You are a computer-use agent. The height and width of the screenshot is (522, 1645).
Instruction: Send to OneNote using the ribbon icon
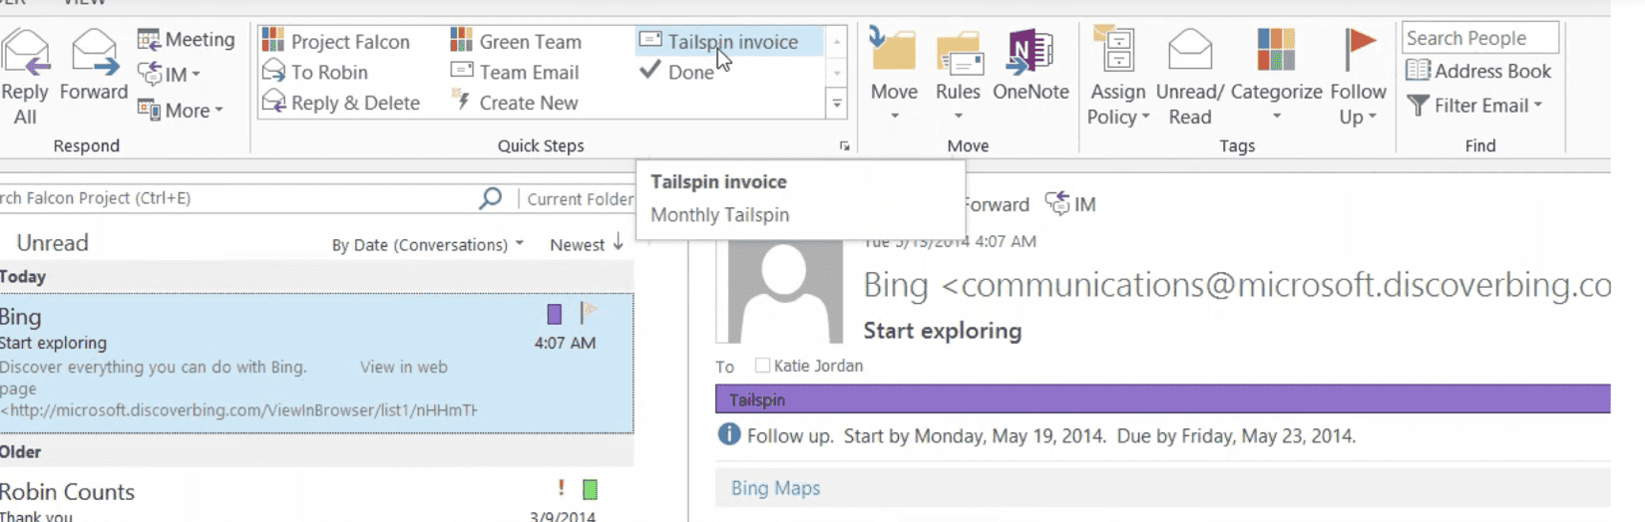tap(1030, 53)
